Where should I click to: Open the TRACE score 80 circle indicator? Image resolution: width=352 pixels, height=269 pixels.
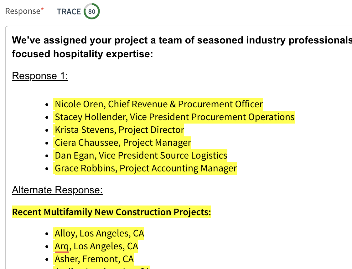point(91,11)
